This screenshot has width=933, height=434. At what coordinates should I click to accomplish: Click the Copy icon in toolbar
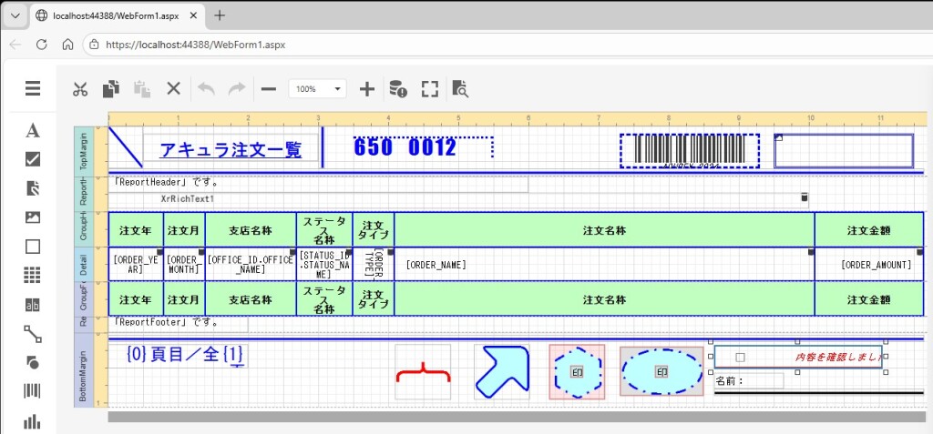coord(110,89)
